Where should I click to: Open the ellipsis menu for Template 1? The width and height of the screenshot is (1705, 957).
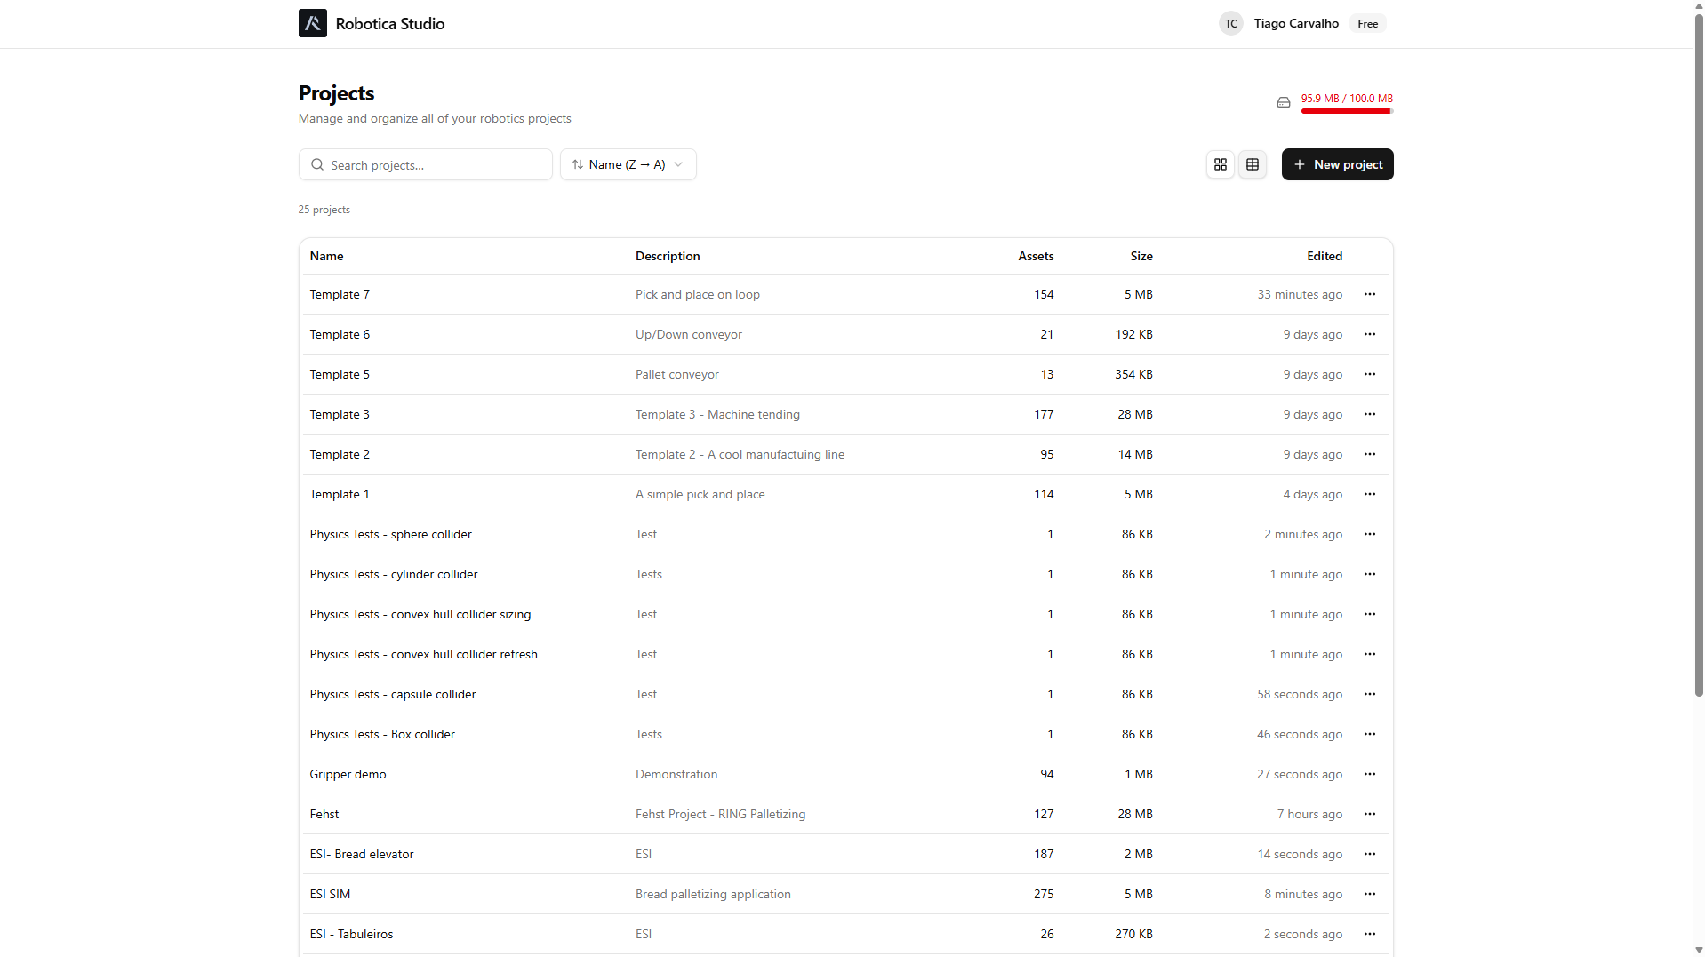[1369, 494]
